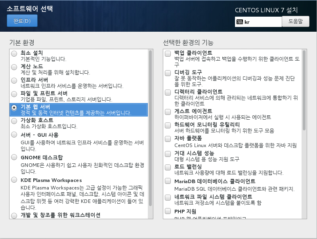Screen dimensions: 317x239
Task: Click the 기본 환경 heading
Action: click(x=22, y=42)
